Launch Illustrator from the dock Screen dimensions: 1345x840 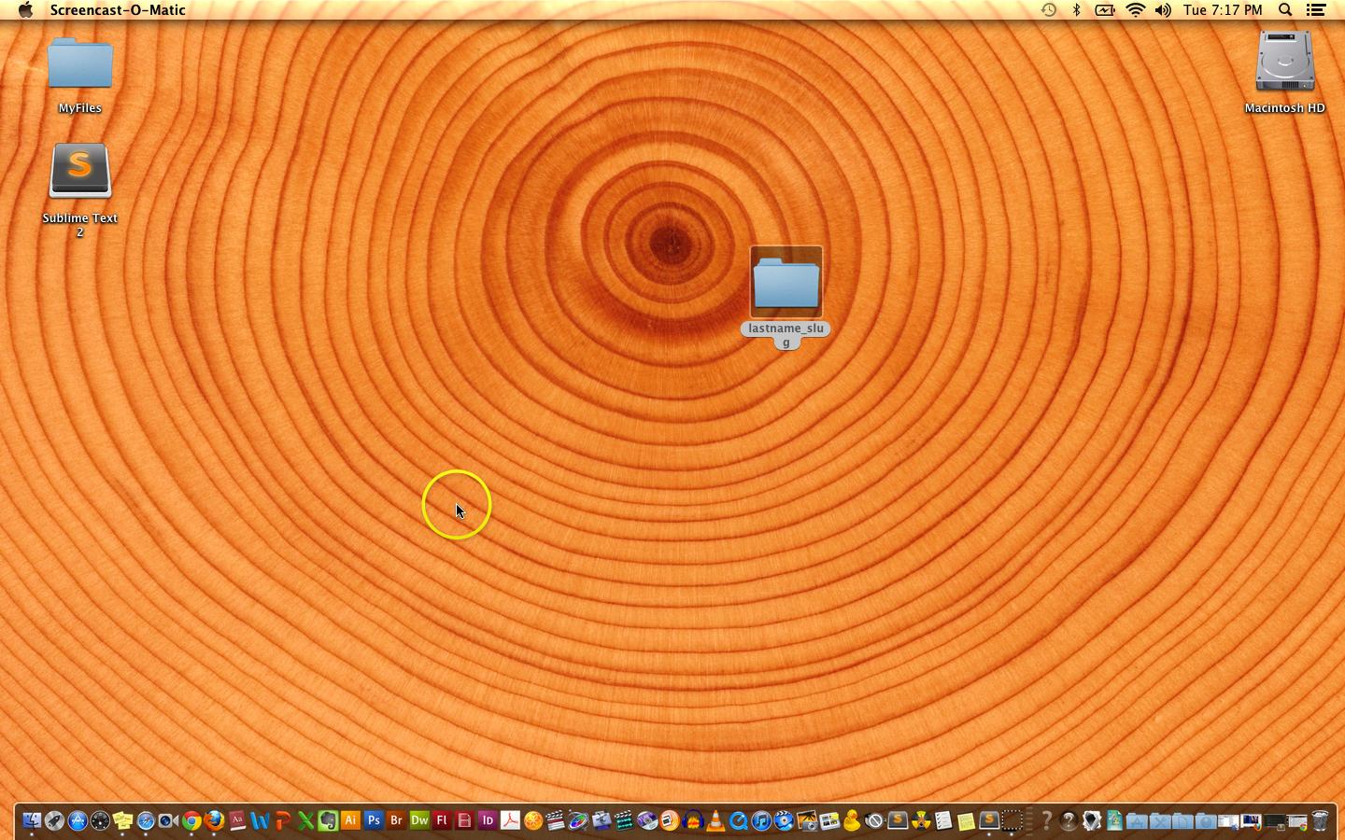point(351,821)
